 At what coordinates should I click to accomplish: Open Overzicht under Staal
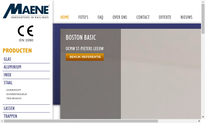pos(14,90)
